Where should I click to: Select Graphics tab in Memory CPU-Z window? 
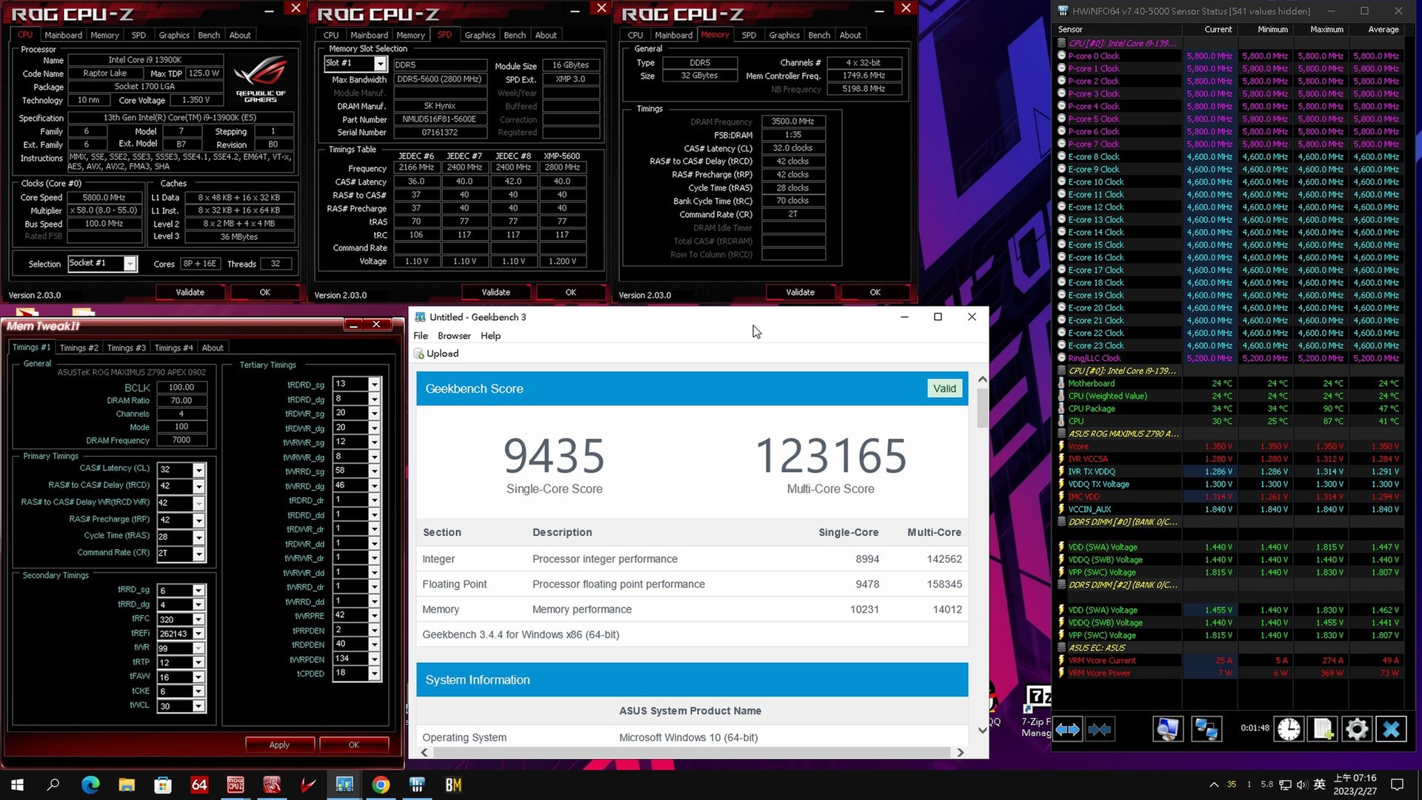click(784, 36)
